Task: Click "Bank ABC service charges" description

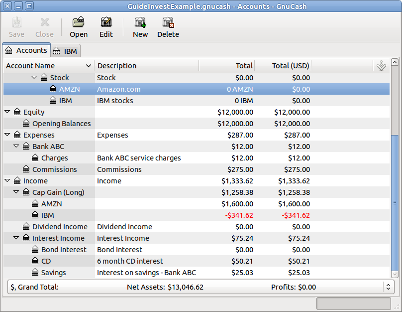Action: pyautogui.click(x=139, y=158)
